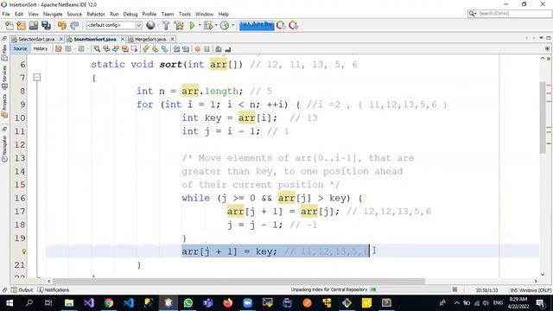Open Firefox from the taskbar
Viewport: 553px width, 311px height.
click(228, 303)
